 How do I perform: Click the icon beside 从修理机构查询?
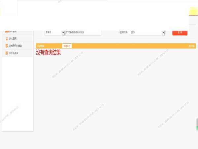[x=7, y=46]
